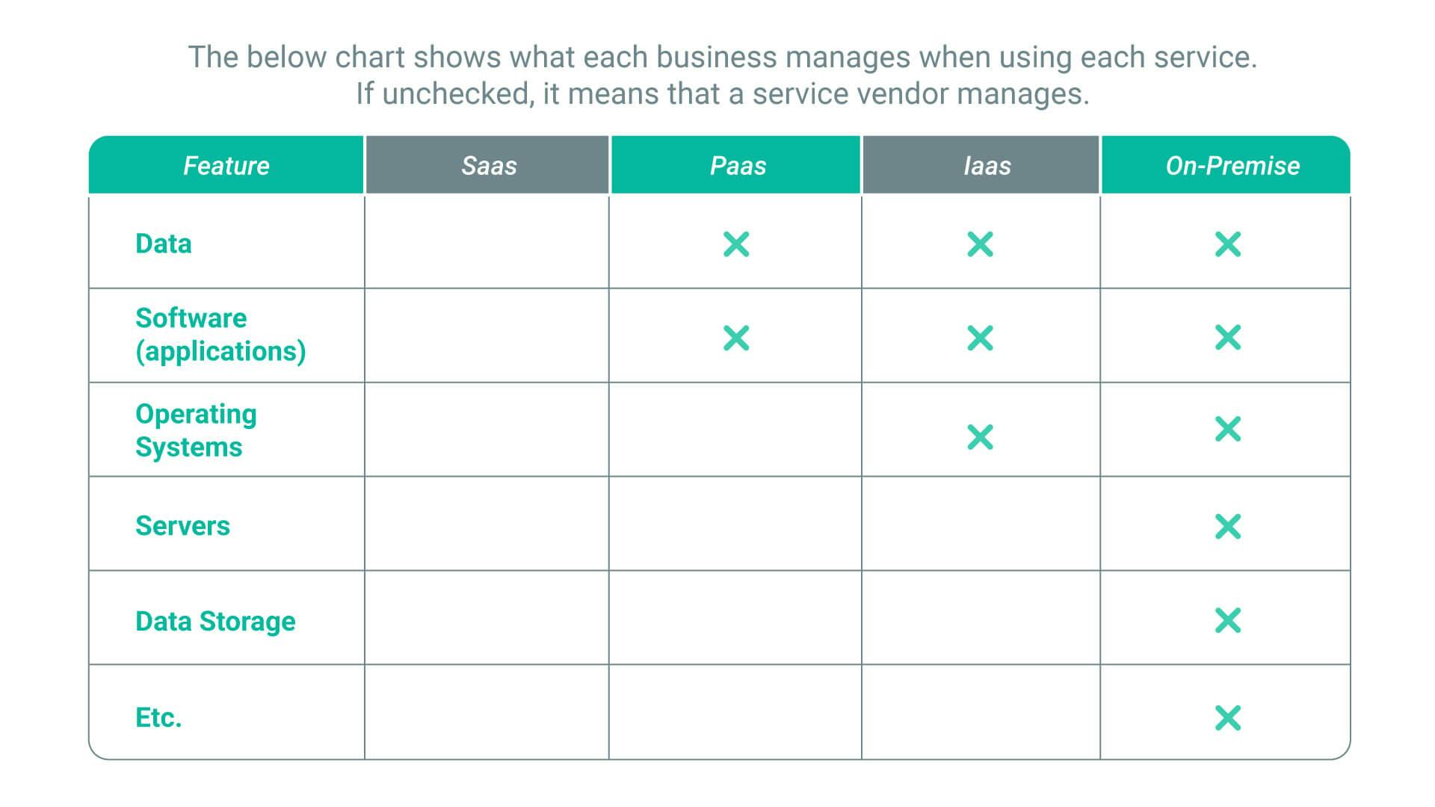Screen dimensions: 1435x807
Task: Click the Feature column header
Action: (226, 166)
